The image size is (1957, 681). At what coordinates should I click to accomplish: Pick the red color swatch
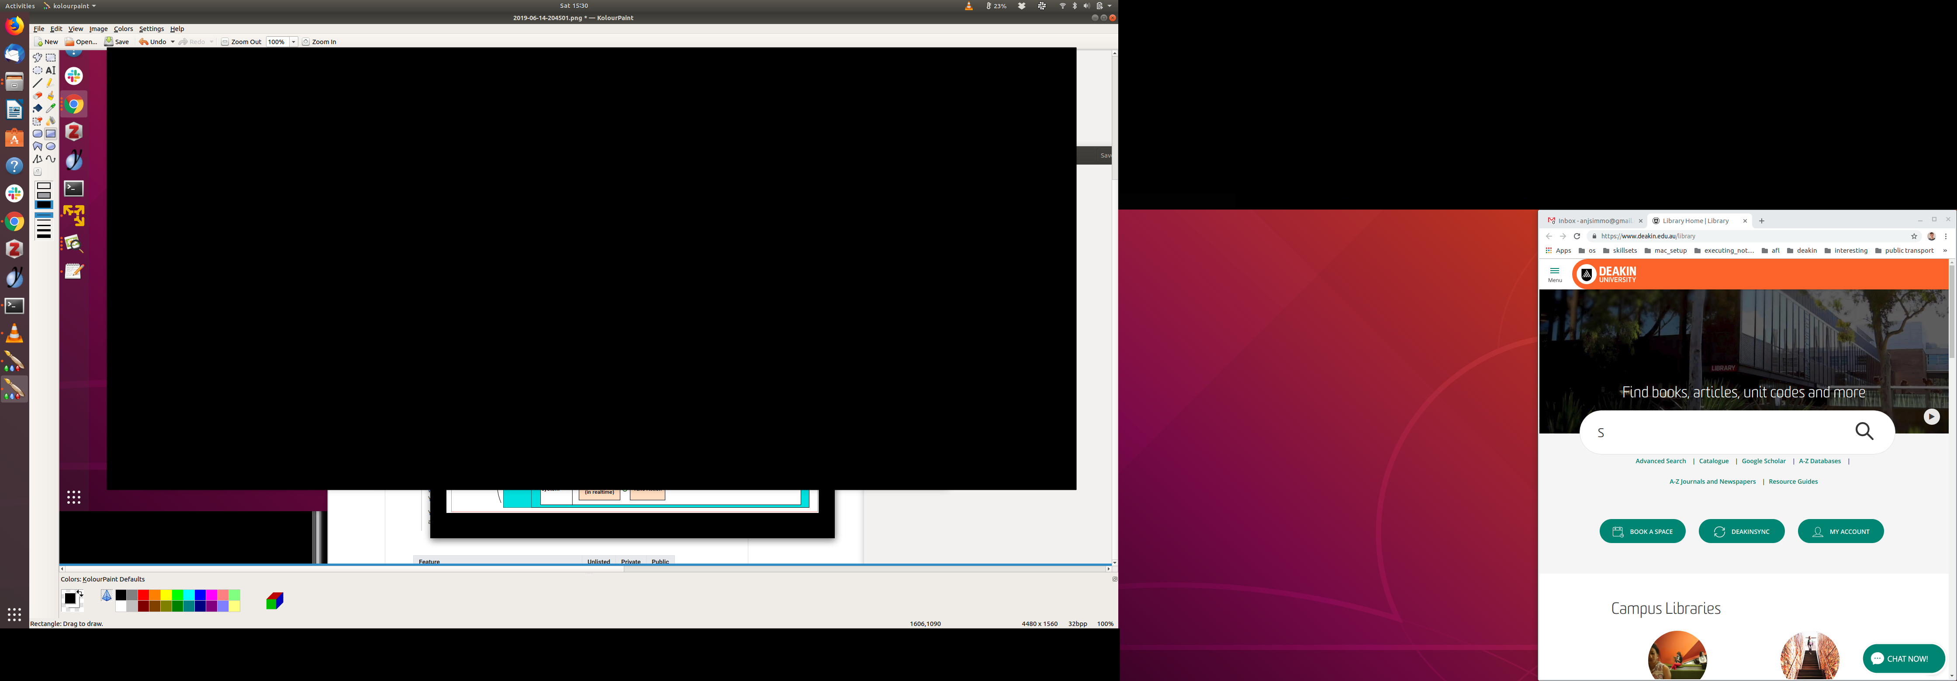tap(143, 595)
